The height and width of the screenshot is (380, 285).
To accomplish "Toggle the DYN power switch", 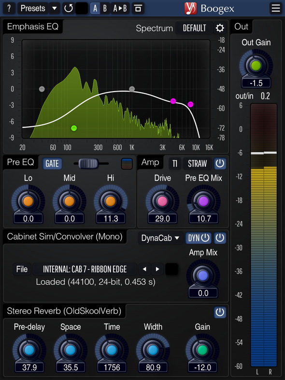I will (x=199, y=238).
